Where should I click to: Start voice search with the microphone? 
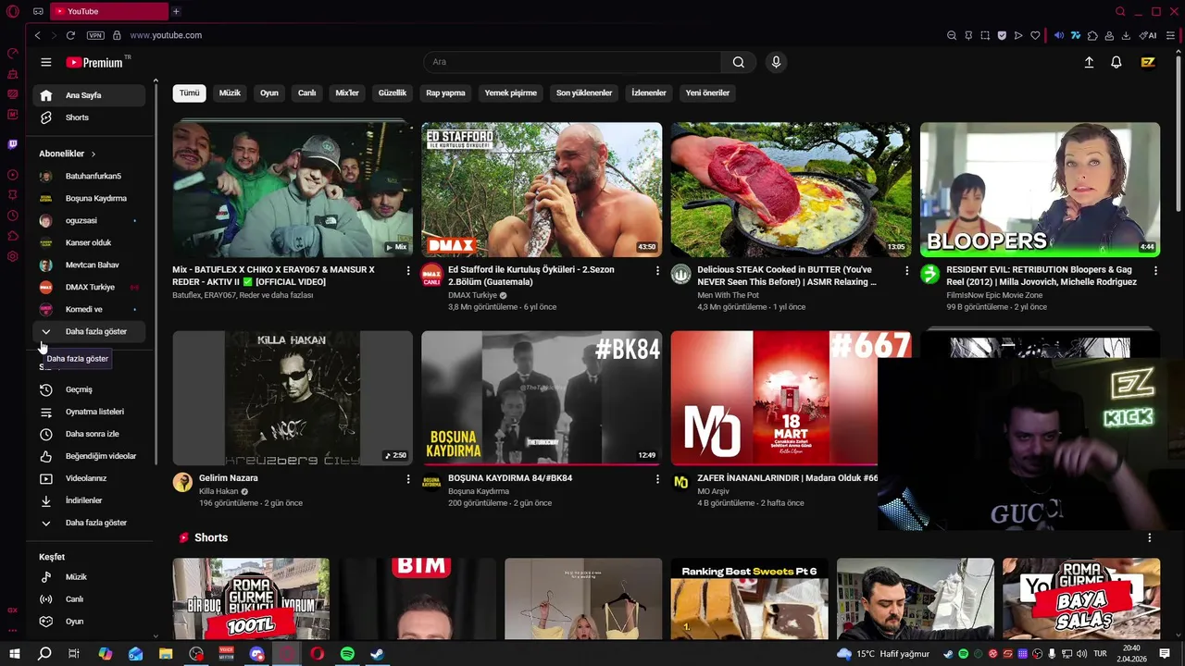click(776, 62)
